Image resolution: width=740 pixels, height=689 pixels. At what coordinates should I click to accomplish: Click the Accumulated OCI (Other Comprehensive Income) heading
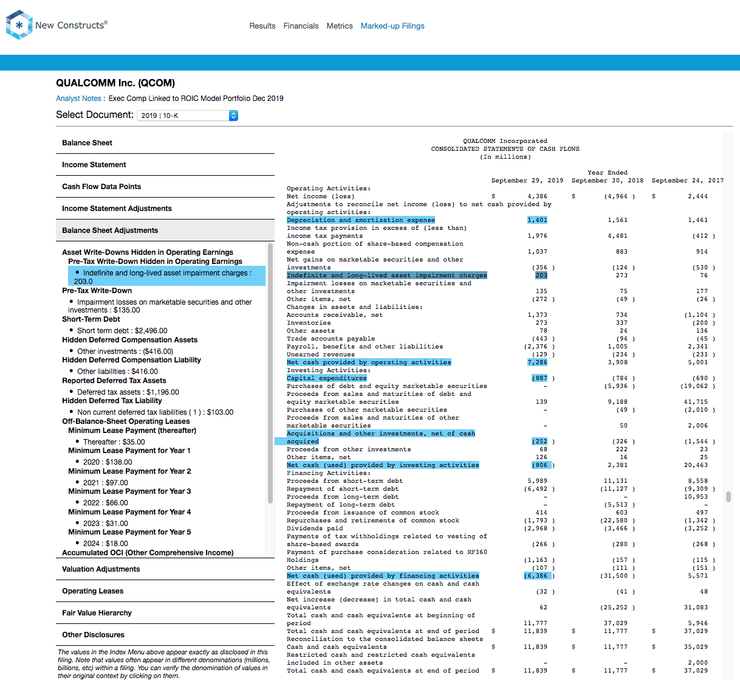(148, 553)
